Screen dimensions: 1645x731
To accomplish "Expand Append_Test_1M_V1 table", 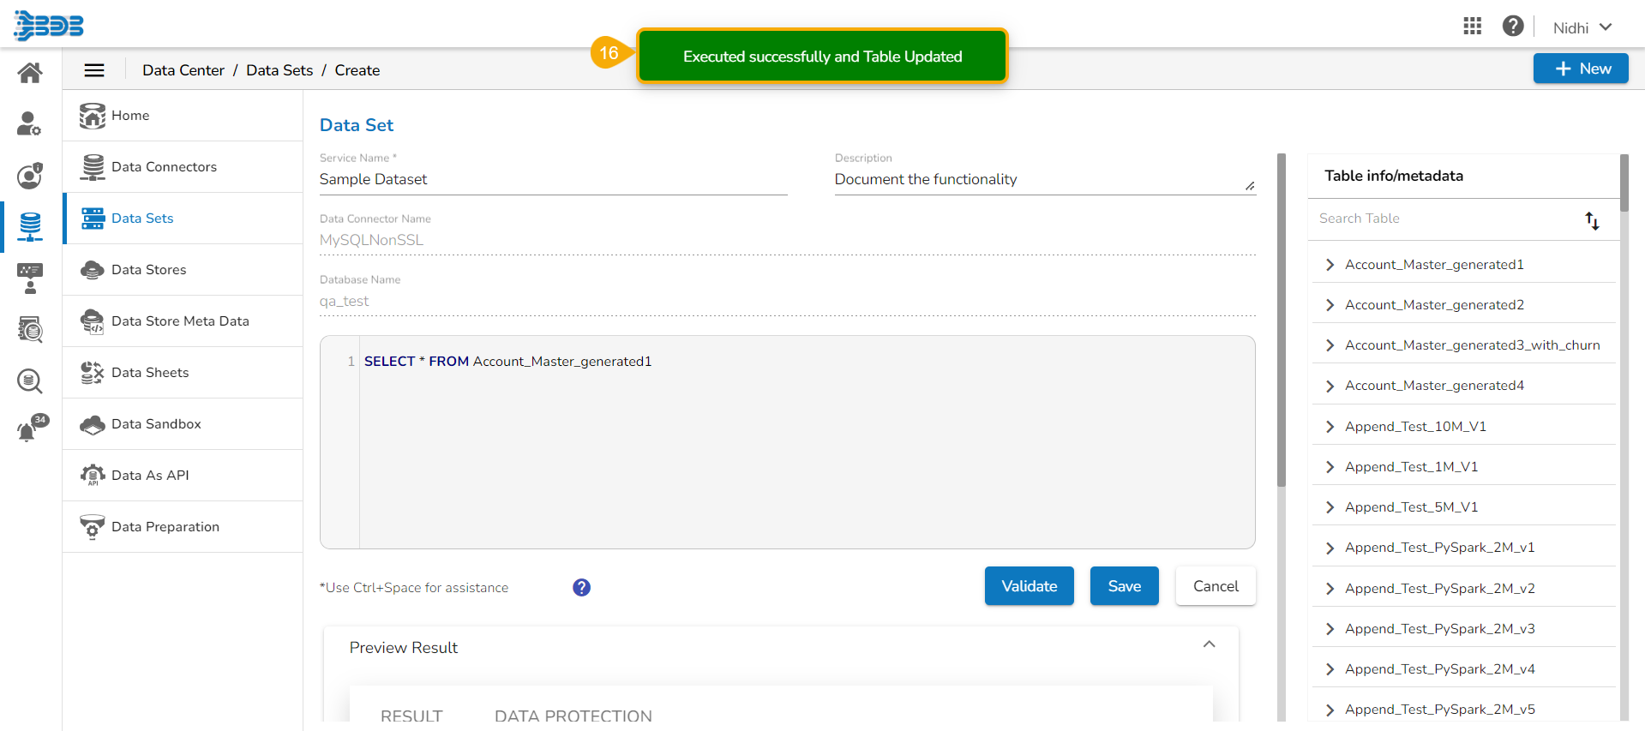I will pyautogui.click(x=1330, y=467).
